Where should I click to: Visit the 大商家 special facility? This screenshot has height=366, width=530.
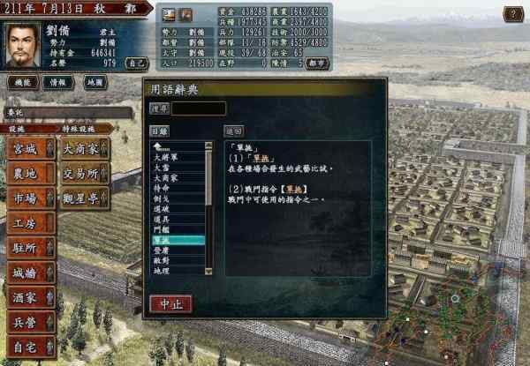[x=85, y=149]
